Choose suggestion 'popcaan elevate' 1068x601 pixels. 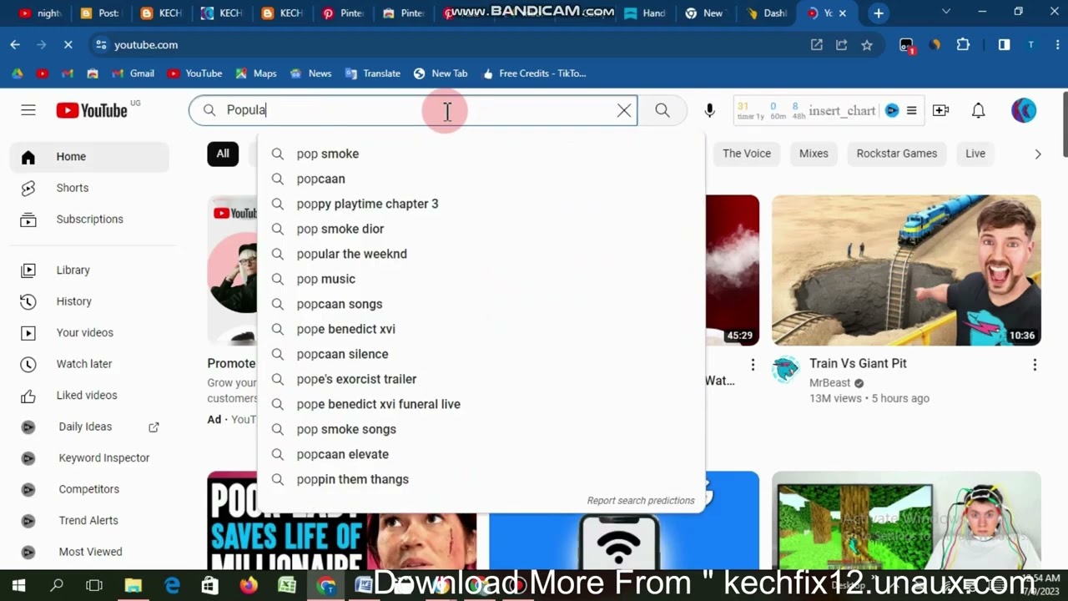(x=481, y=454)
